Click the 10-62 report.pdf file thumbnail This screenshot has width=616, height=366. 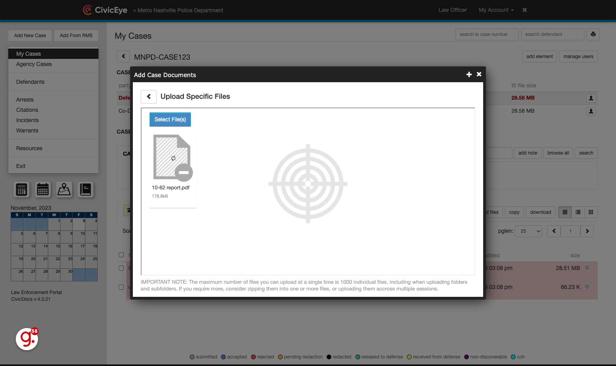click(172, 157)
